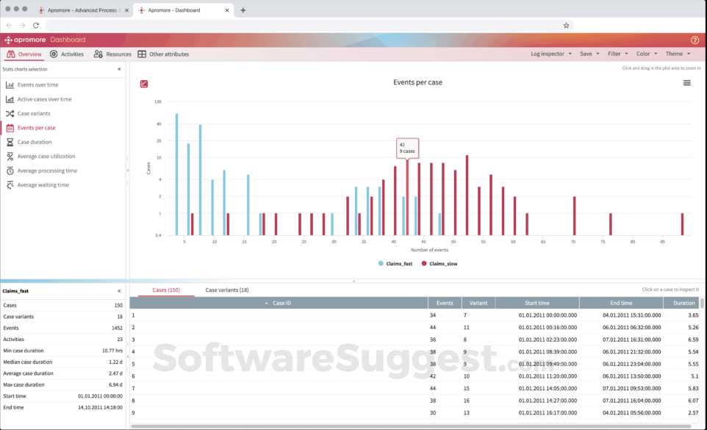Screen dimensions: 707x430
Task: Open the Log inspector dropdown
Action: tap(548, 53)
